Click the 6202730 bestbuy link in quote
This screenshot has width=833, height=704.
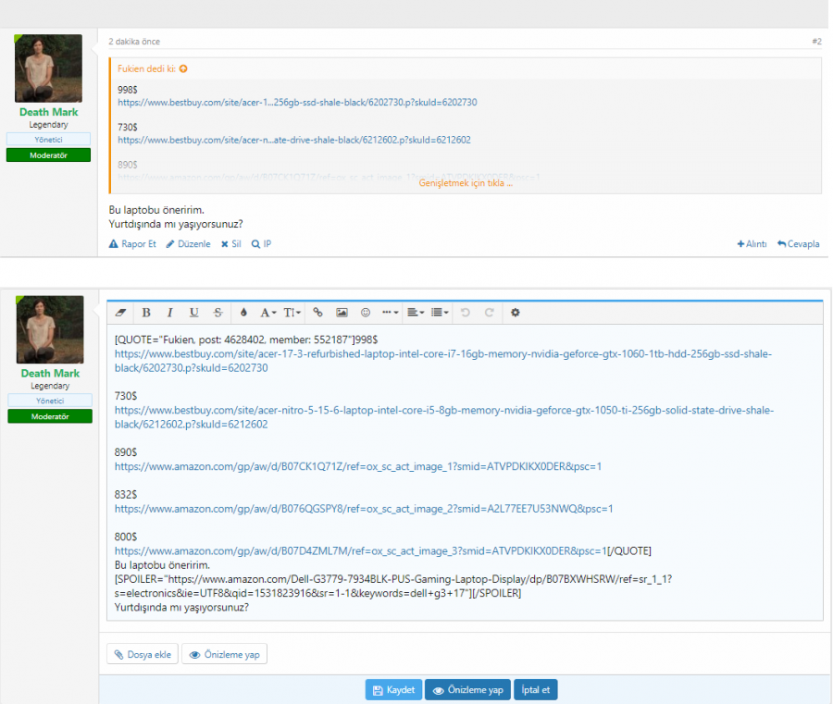point(297,102)
